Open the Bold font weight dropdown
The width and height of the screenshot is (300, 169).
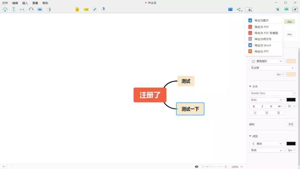pos(267,100)
